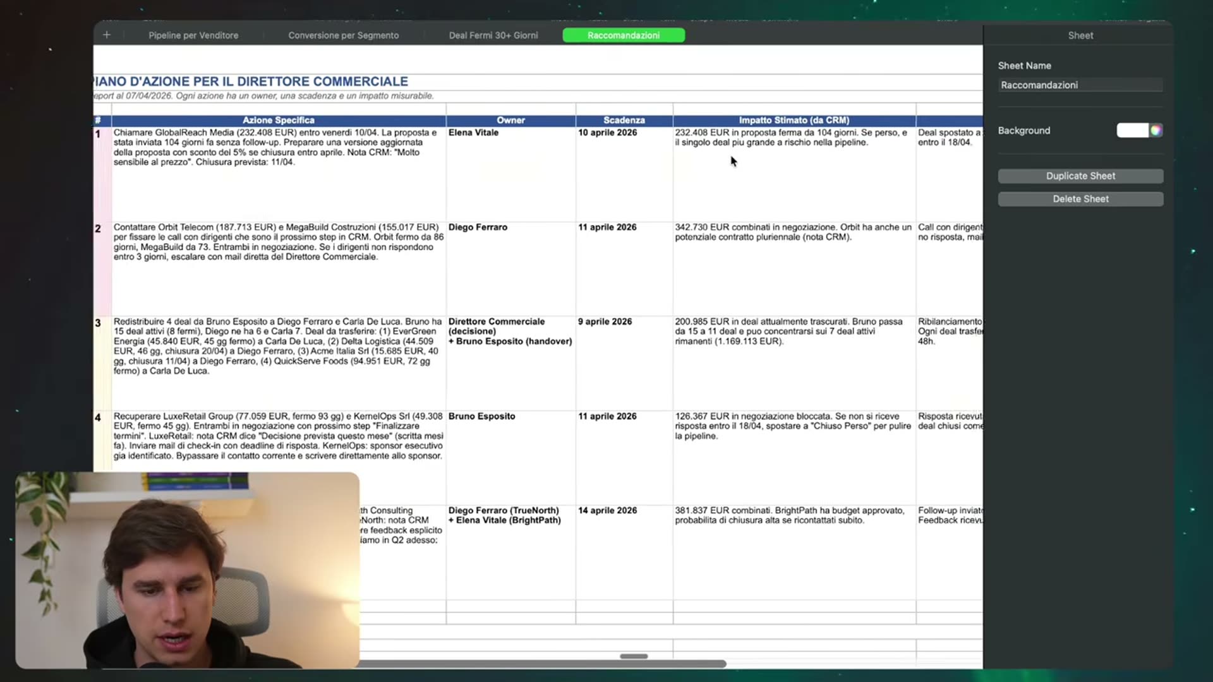1213x682 pixels.
Task: Click the Sheet tab in the inspector
Action: click(1080, 35)
